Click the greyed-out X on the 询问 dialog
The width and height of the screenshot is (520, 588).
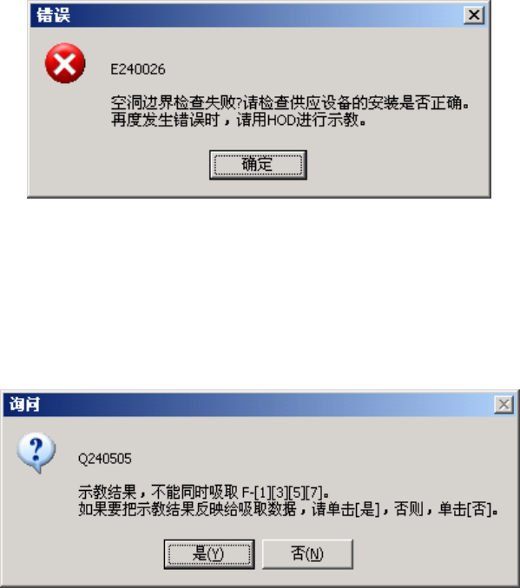(x=504, y=405)
